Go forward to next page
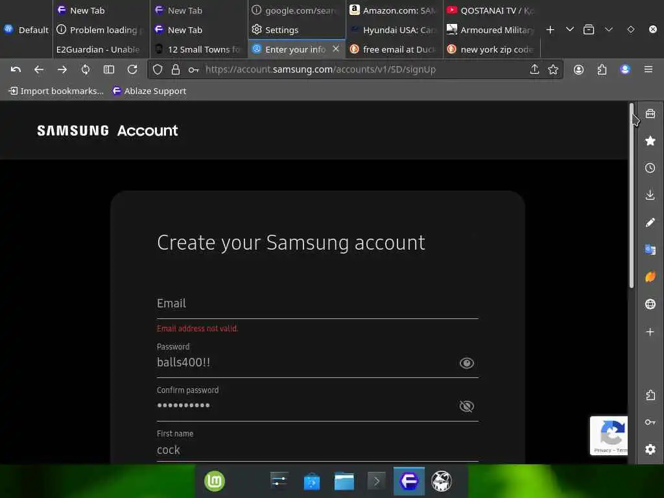 62,69
